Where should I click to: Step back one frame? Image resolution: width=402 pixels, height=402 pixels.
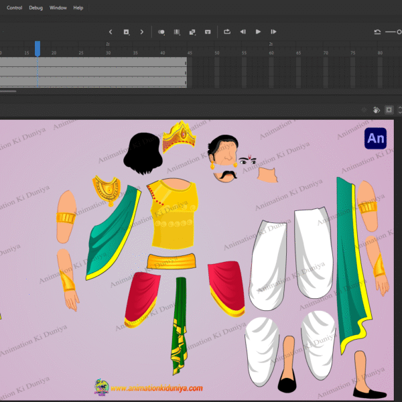[x=243, y=31]
